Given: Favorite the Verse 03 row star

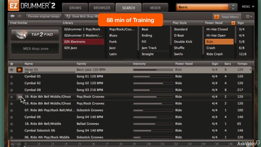Looking at the screenshot, I should [11, 70].
